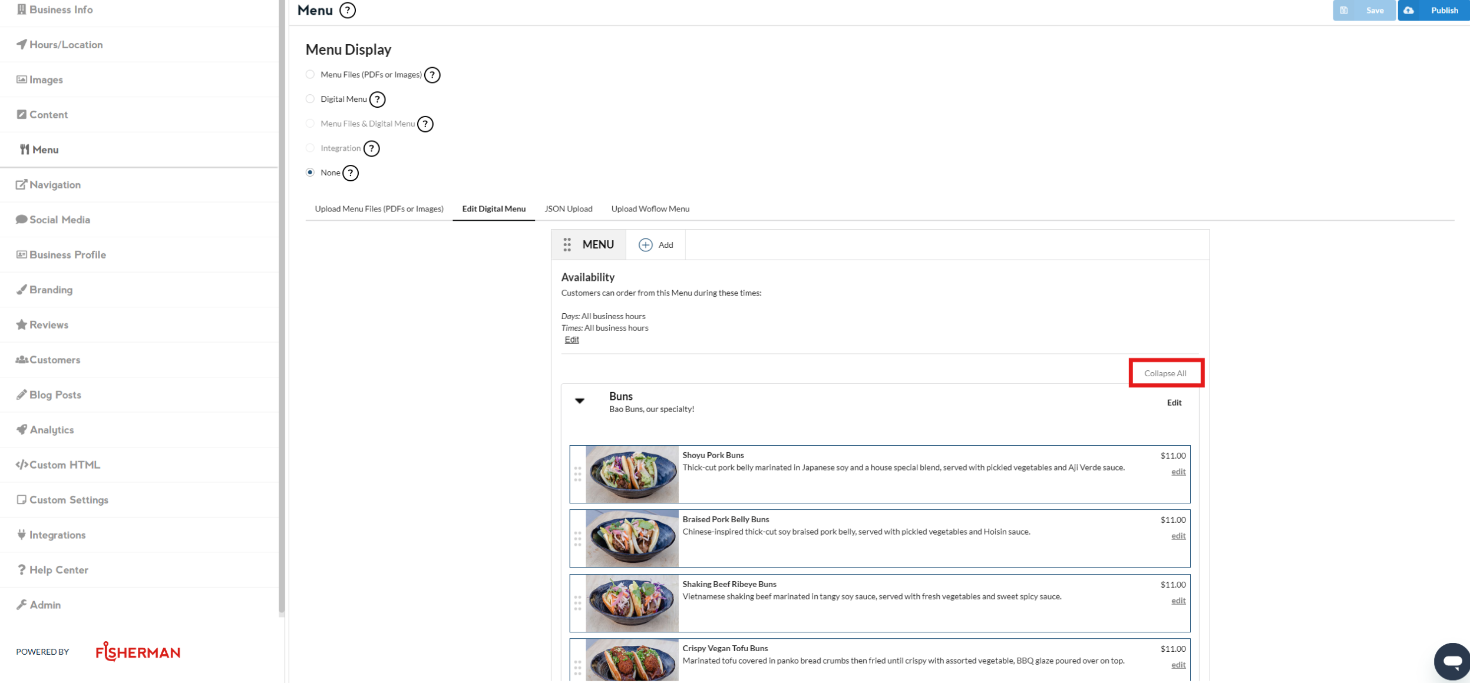This screenshot has width=1470, height=683.
Task: Grab the drag handle beside MENU label
Action: click(x=567, y=245)
